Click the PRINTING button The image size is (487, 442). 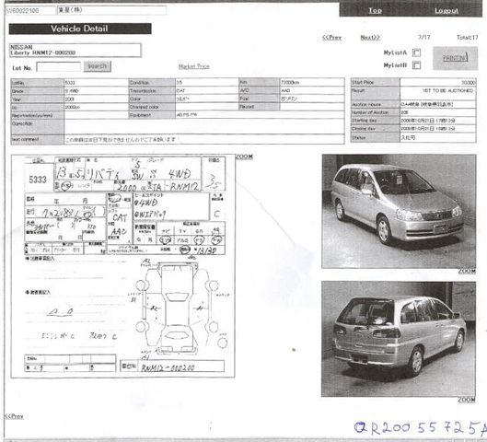pos(455,58)
